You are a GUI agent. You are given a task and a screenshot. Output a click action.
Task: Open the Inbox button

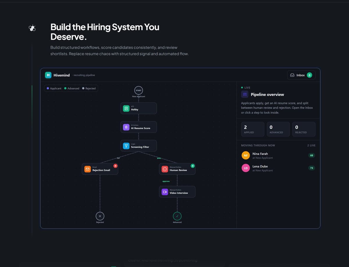pyautogui.click(x=301, y=75)
